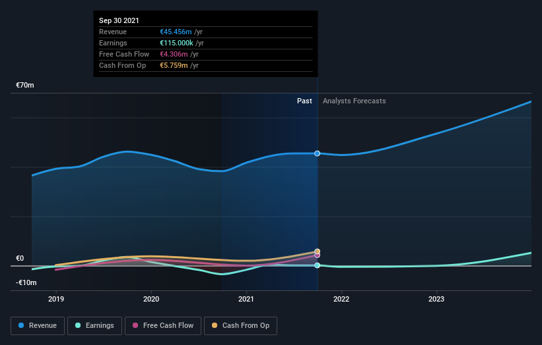Toggle the Earnings legend series
Screen dimensions: 542x345
[94, 326]
